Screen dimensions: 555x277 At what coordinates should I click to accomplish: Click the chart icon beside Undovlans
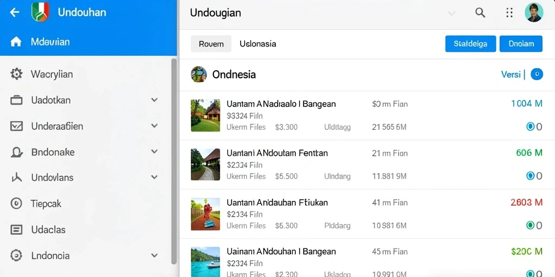point(17,177)
